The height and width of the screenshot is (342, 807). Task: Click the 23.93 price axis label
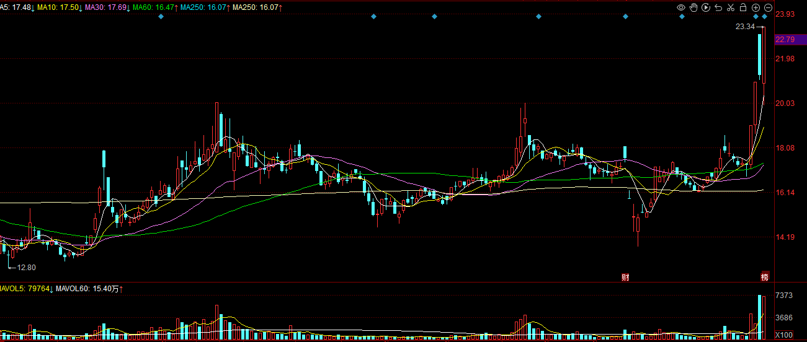tap(785, 14)
